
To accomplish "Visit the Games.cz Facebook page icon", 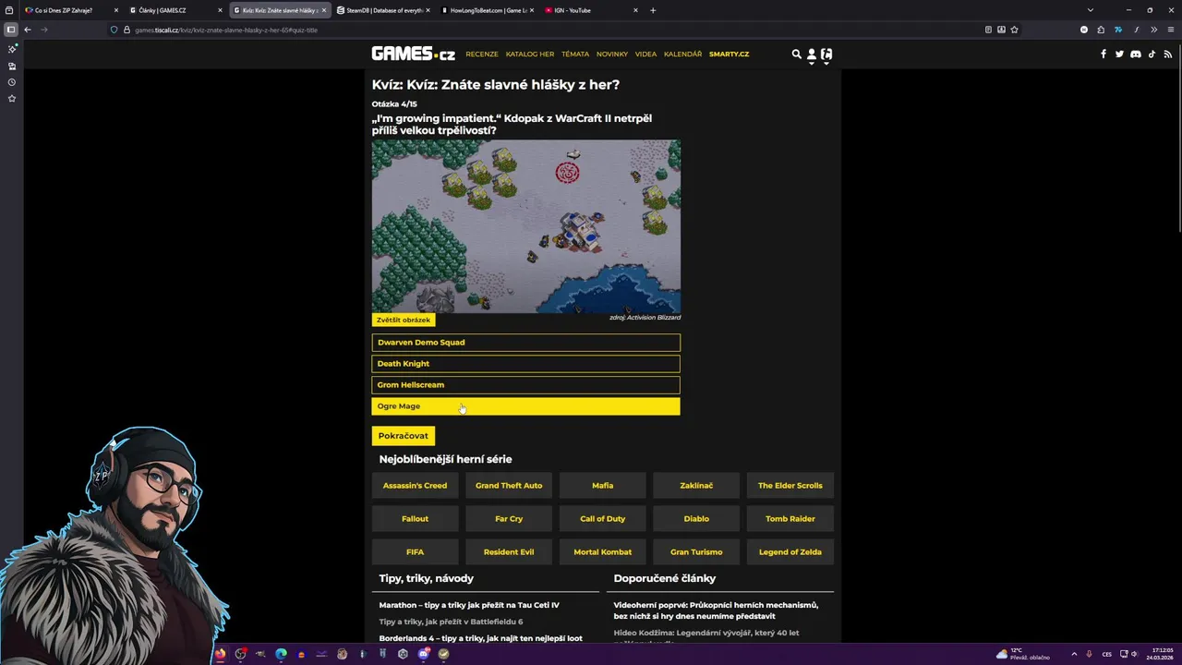I will 1104,54.
